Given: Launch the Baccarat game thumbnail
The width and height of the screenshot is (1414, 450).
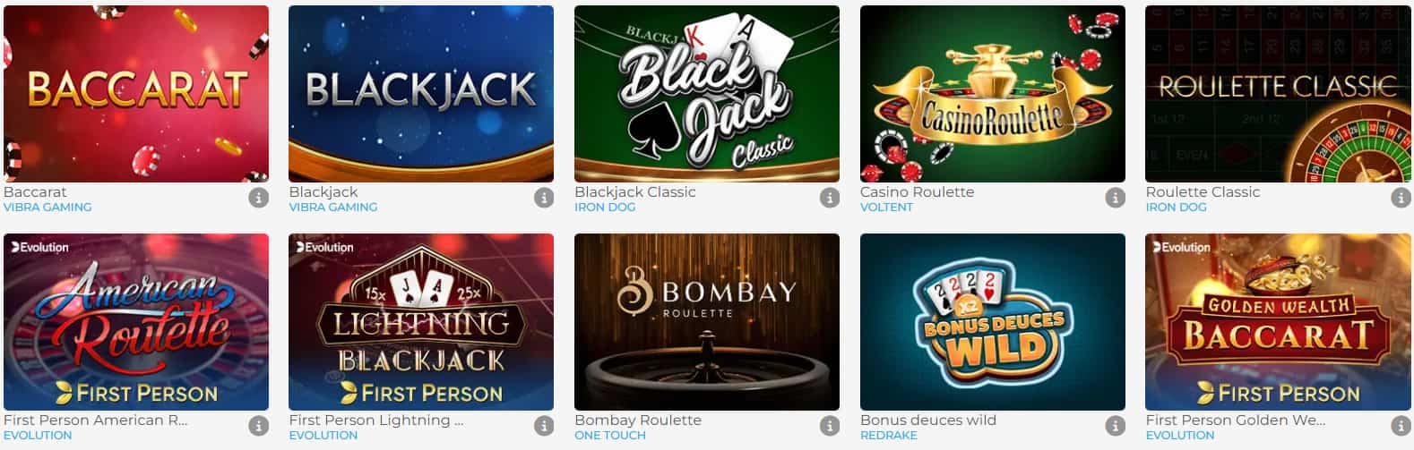Looking at the screenshot, I should [136, 94].
